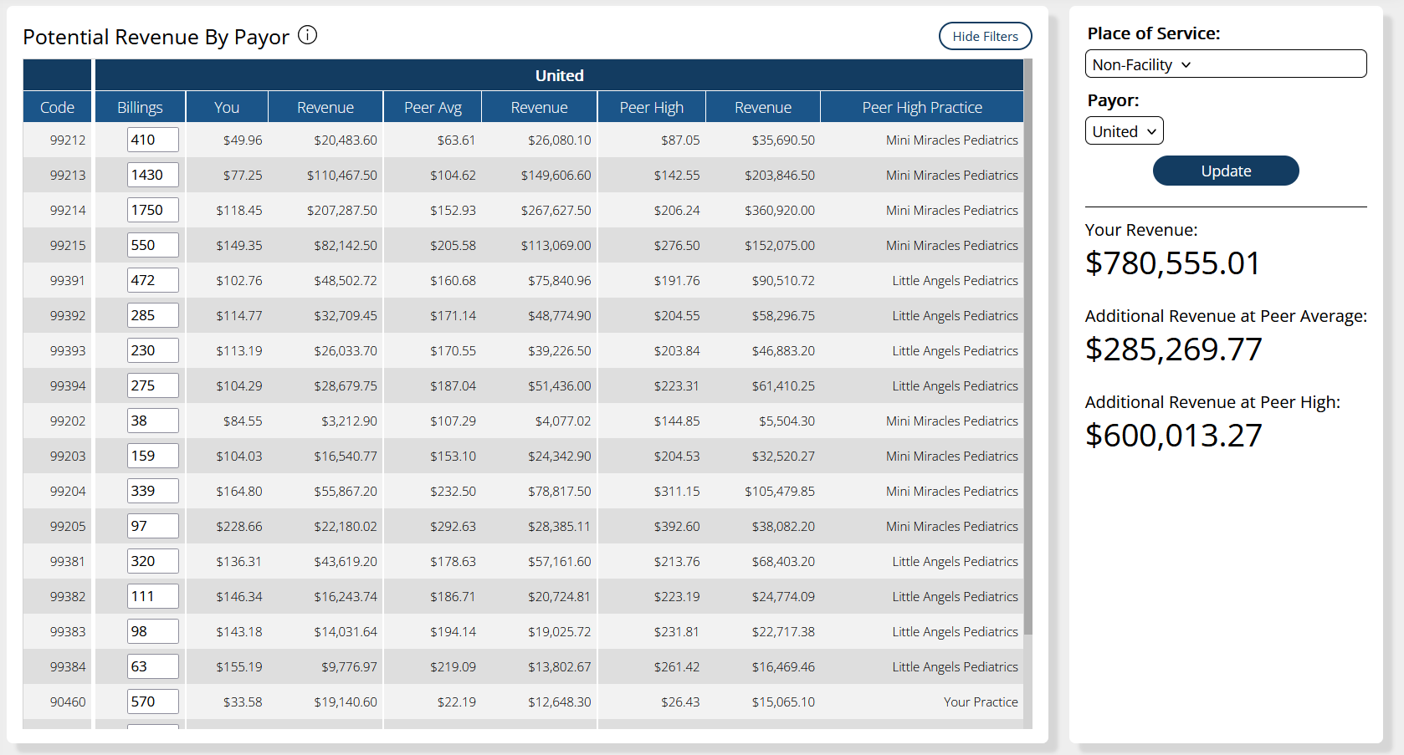Click the info icon beside Potential Revenue By Payor
The image size is (1404, 755).
pos(308,35)
